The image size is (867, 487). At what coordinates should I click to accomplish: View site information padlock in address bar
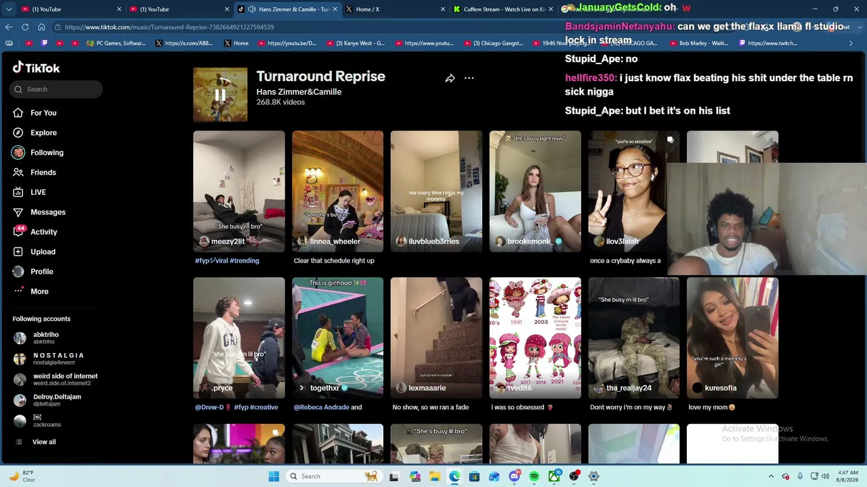(x=59, y=27)
